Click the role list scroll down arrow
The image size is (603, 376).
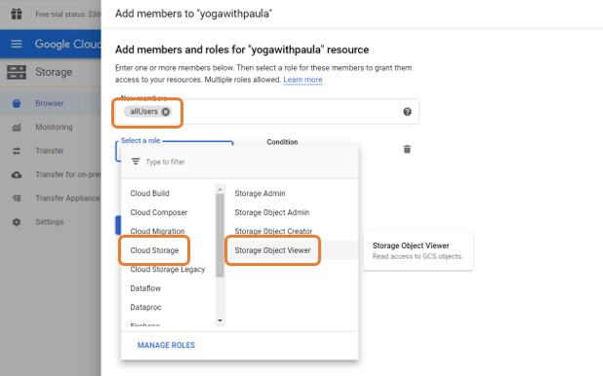[220, 320]
